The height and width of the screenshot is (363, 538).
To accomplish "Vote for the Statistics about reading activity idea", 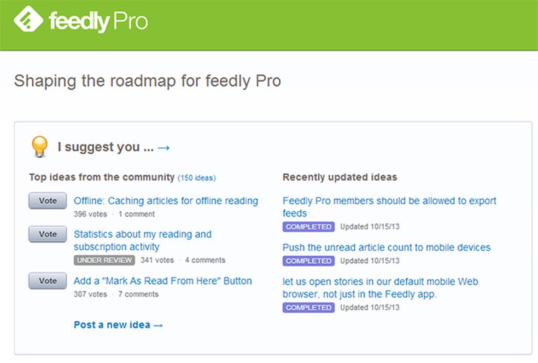I will (47, 234).
